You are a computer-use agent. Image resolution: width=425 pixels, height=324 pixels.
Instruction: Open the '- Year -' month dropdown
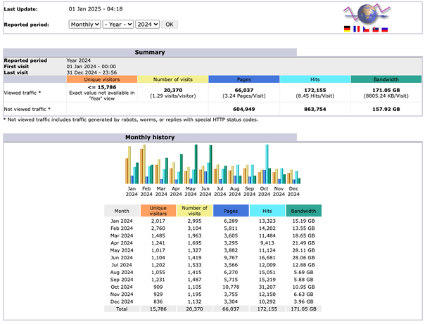click(x=118, y=25)
